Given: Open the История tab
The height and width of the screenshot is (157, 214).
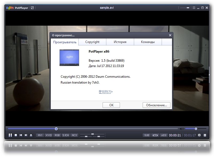Looking at the screenshot, I should [120, 42].
